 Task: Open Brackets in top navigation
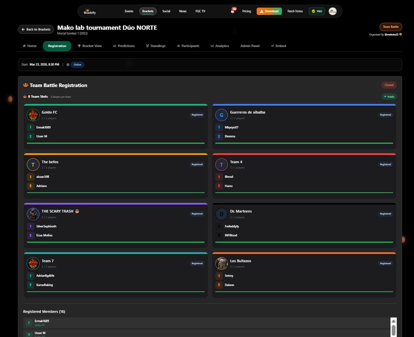click(x=148, y=11)
